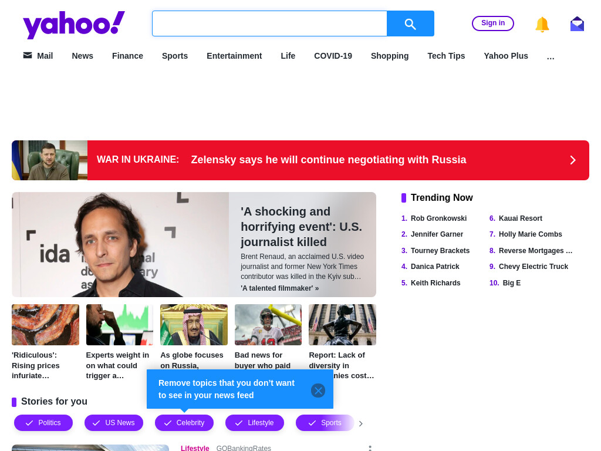Toggle the US News topic chip
This screenshot has width=601, height=451.
[114, 423]
